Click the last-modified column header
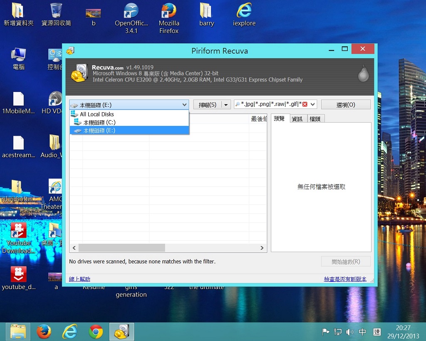Image resolution: width=426 pixels, height=341 pixels. [258, 119]
